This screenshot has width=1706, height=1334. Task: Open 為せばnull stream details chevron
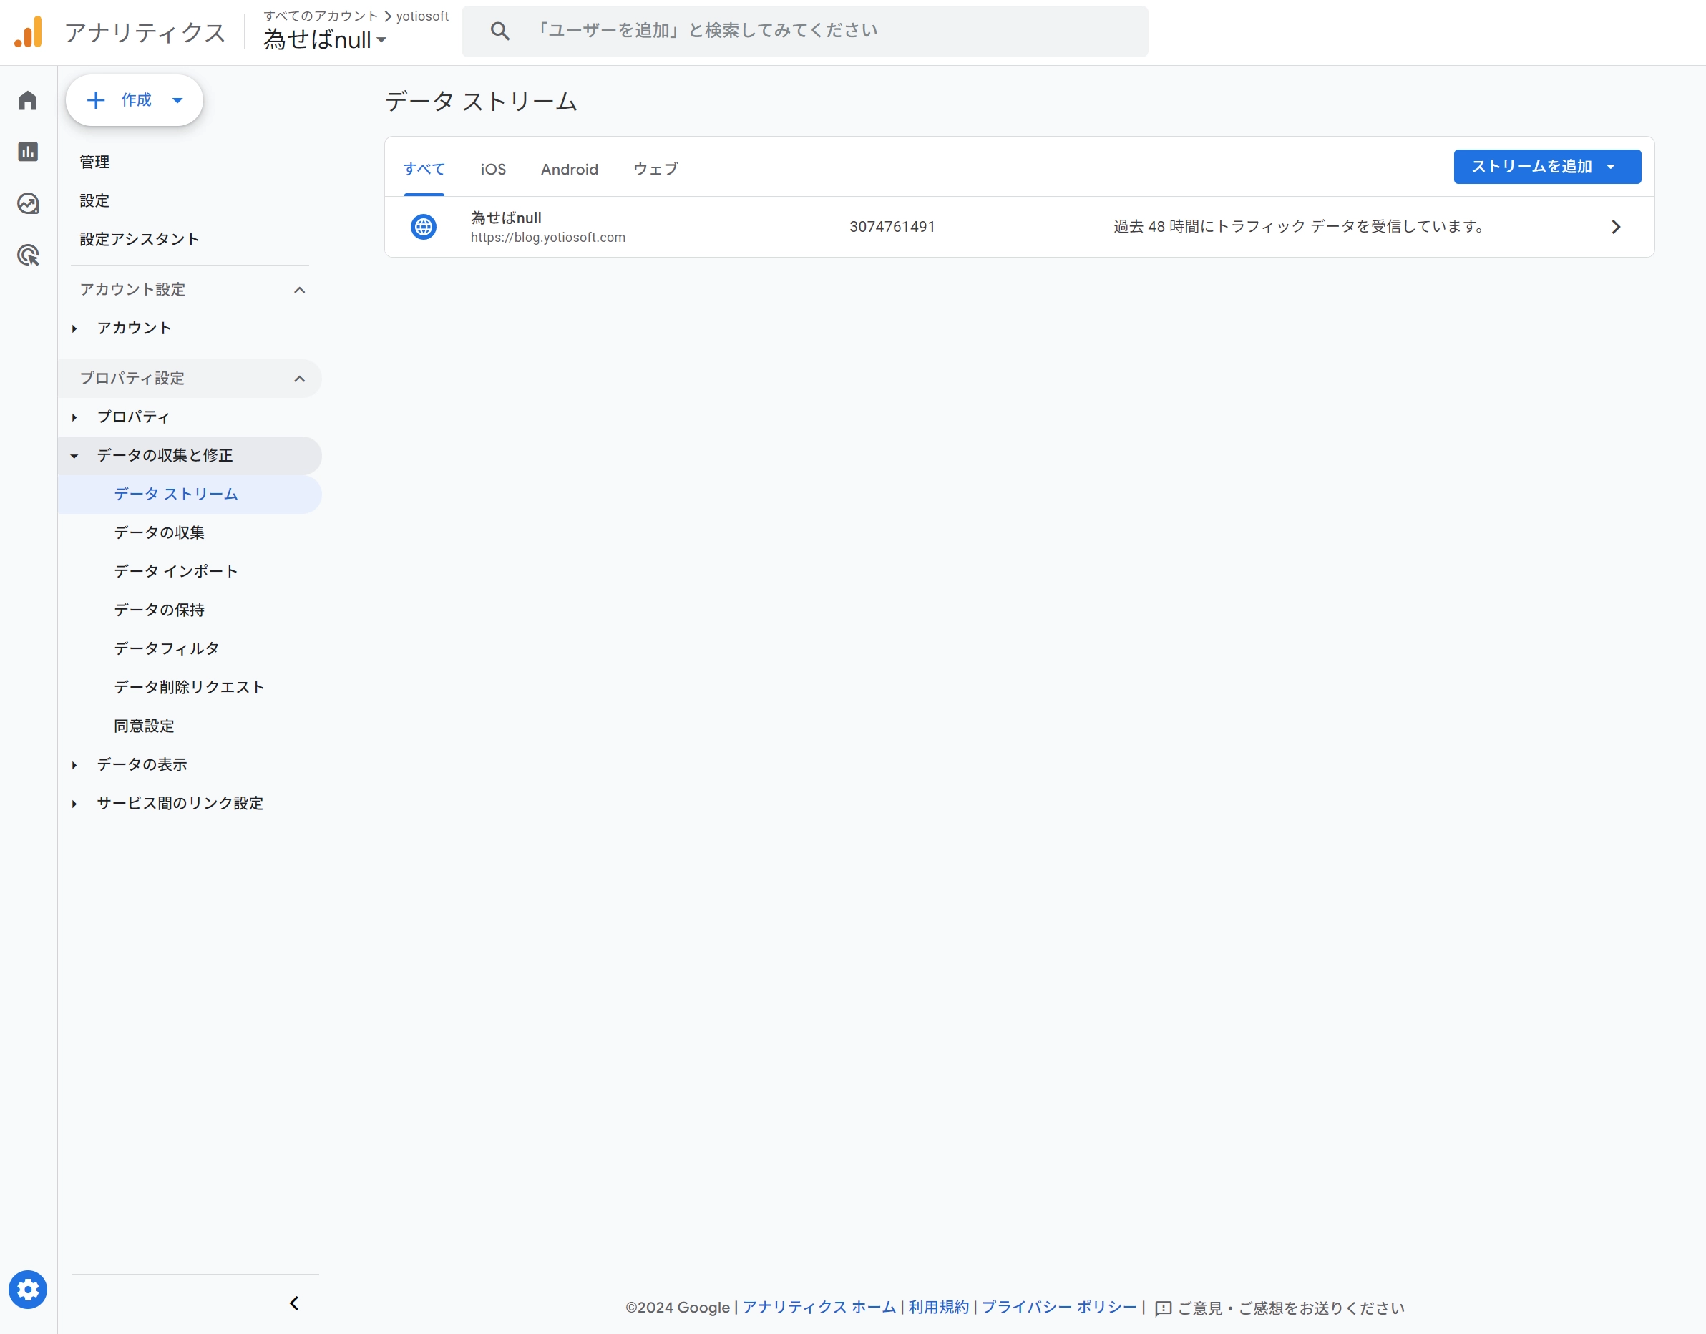click(x=1615, y=228)
